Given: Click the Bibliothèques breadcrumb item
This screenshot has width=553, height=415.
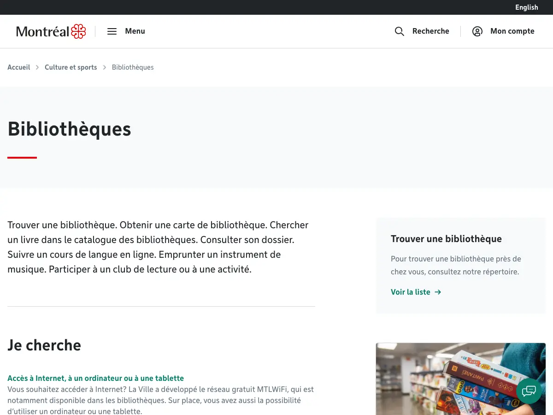Looking at the screenshot, I should 133,67.
